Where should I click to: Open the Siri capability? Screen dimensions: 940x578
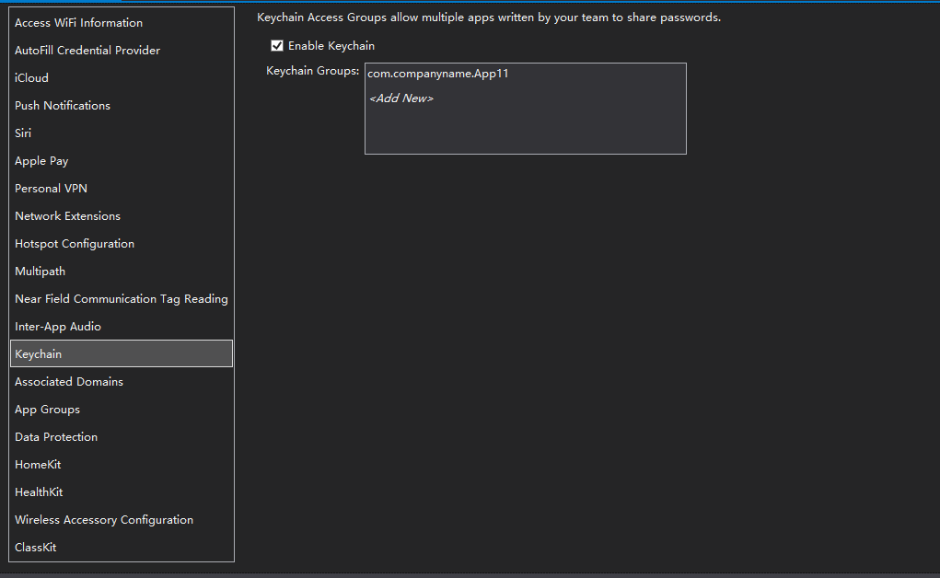point(23,133)
